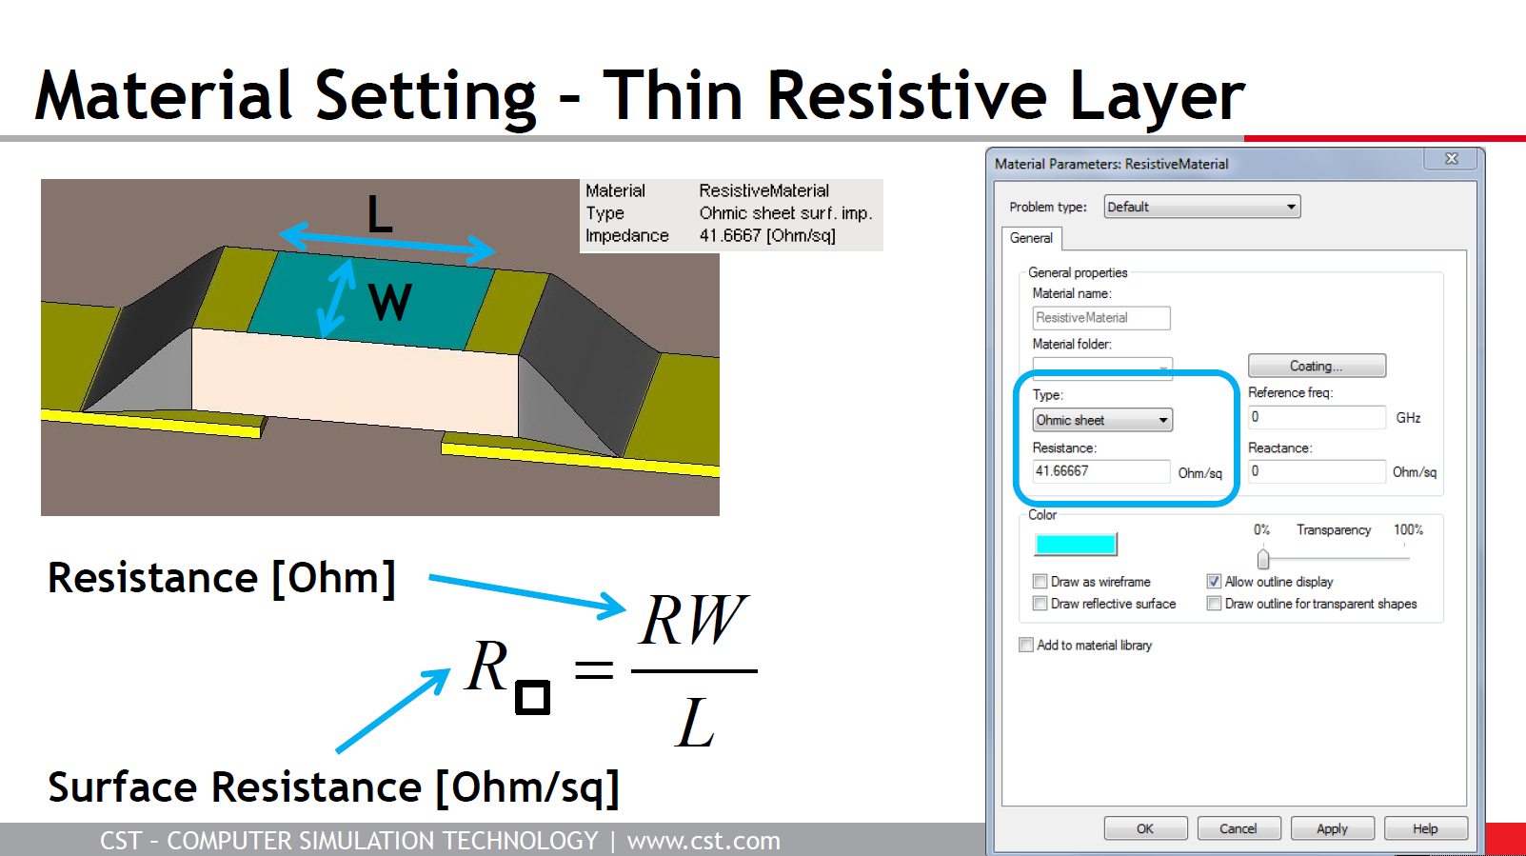Screen dimensions: 1526x856
Task: Uncheck Allow outline display
Action: pyautogui.click(x=1214, y=582)
